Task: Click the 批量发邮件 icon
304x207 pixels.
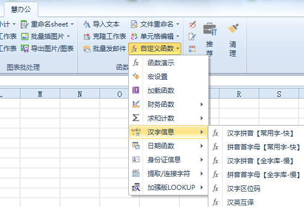Action: tap(87, 49)
